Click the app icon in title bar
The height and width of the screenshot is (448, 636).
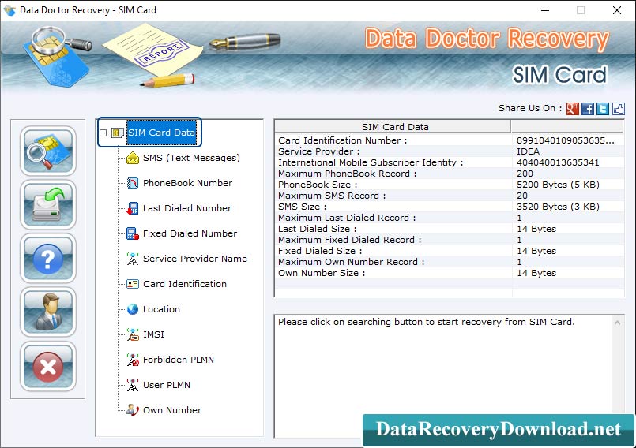point(9,10)
